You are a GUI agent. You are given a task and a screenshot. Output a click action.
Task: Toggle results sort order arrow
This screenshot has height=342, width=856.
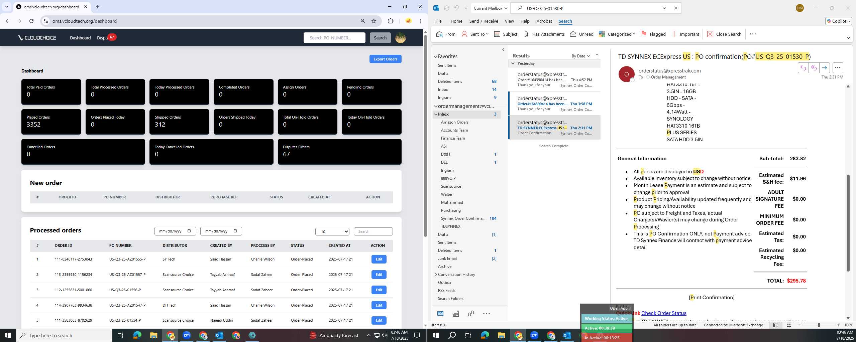[x=597, y=56]
